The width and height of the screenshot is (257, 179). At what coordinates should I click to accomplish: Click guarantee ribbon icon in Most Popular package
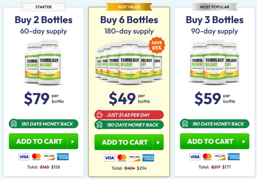pyautogui.click(x=185, y=124)
